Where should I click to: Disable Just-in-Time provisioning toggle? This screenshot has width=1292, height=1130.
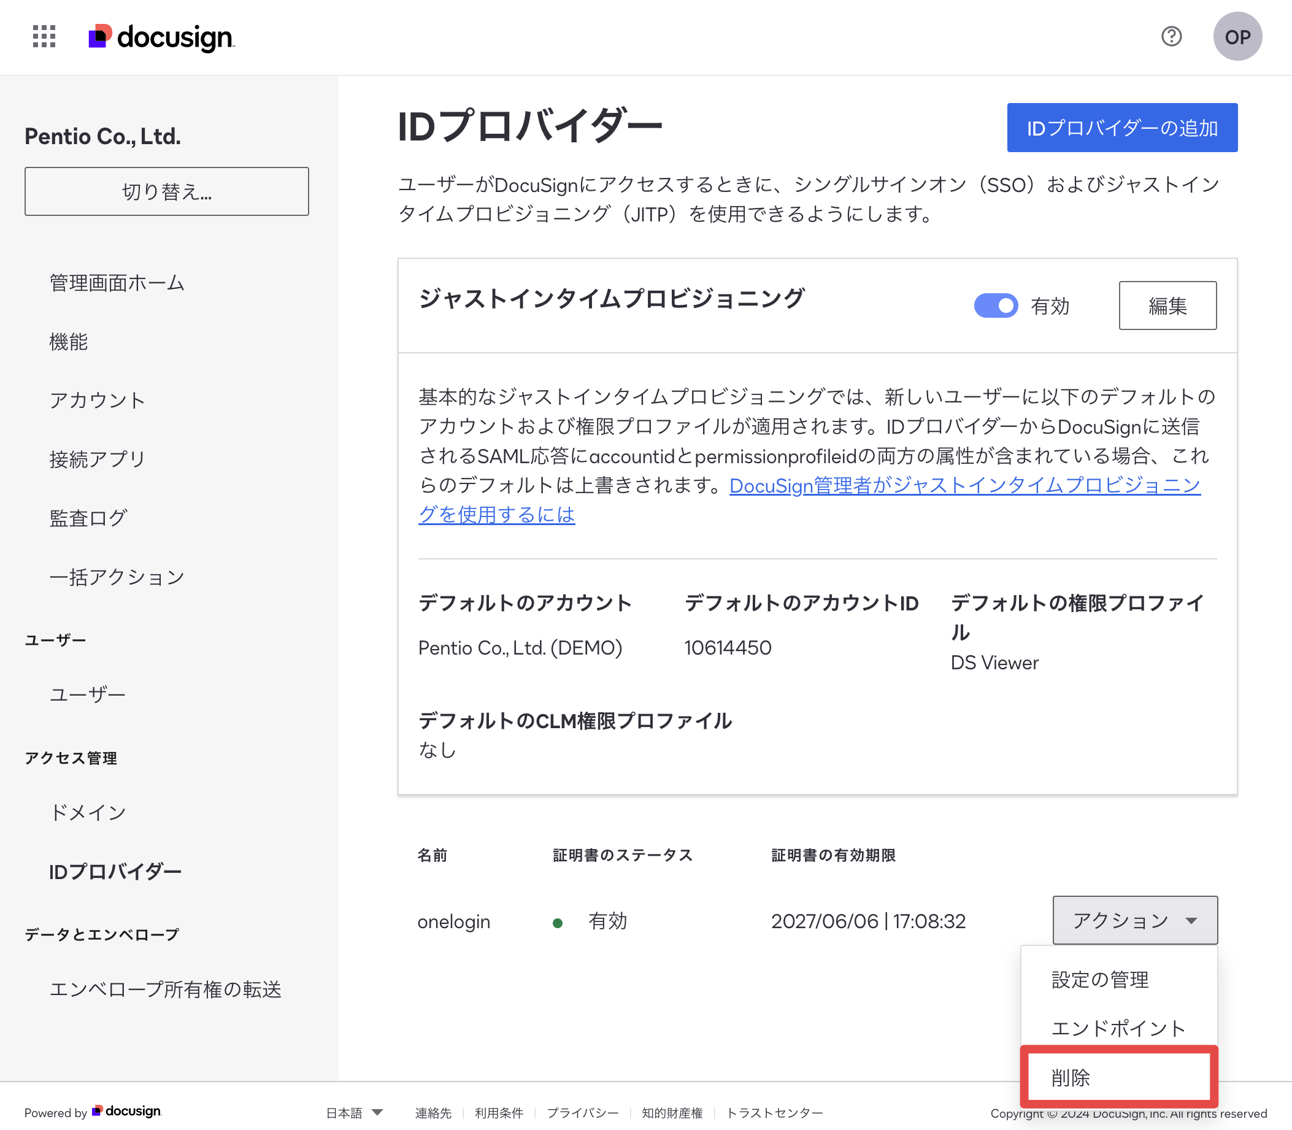click(x=996, y=306)
